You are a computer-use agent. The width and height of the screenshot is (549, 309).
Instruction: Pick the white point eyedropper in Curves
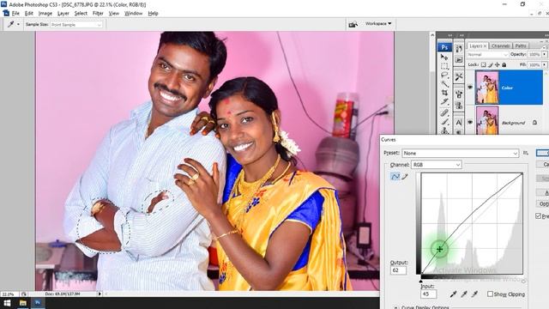pyautogui.click(x=474, y=294)
